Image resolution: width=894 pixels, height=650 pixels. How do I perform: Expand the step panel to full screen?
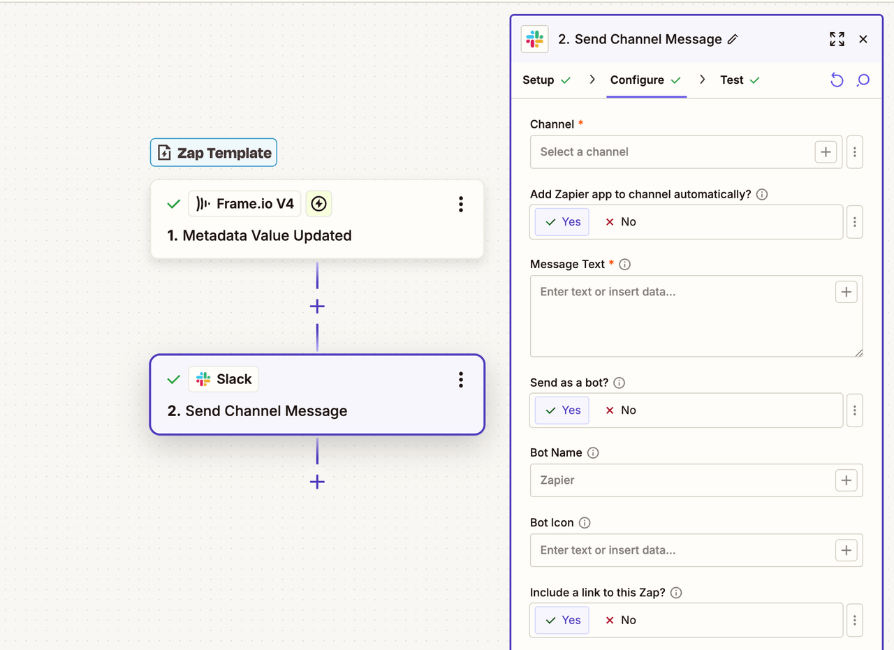836,39
